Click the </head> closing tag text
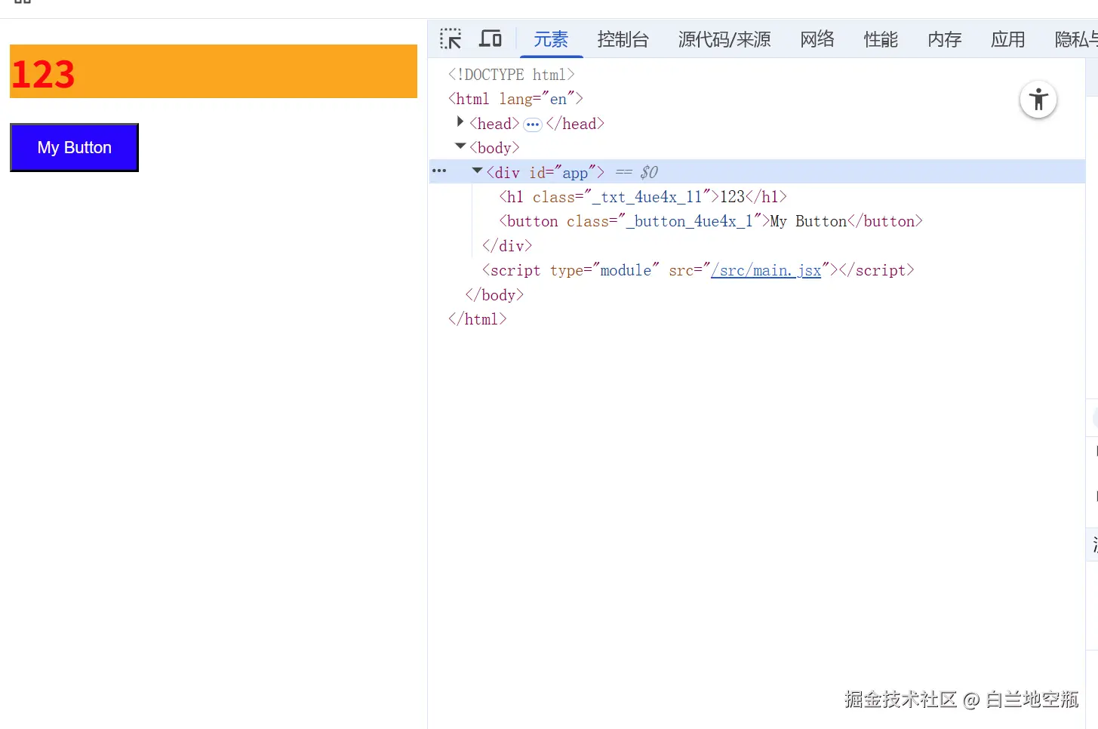The height and width of the screenshot is (729, 1098). [575, 124]
